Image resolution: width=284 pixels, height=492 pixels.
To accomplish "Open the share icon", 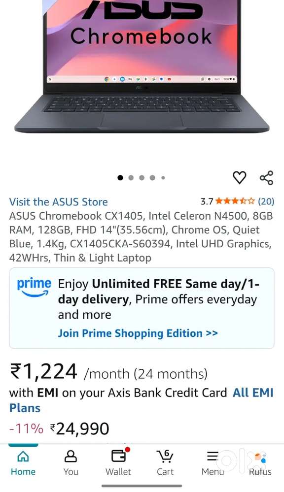I will coord(266,178).
